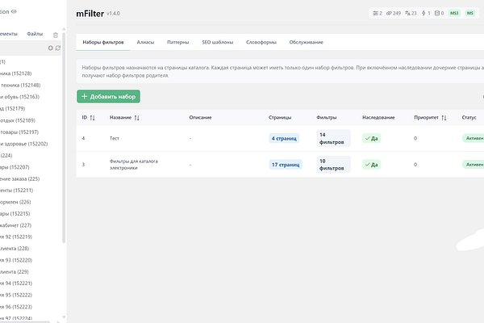Click the sidebar scrollbar up arrow

tap(64, 29)
